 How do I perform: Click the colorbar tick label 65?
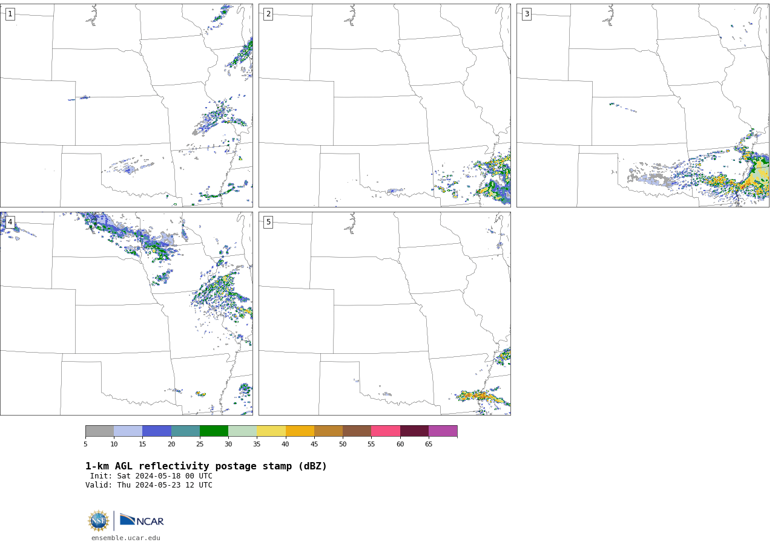429,445
